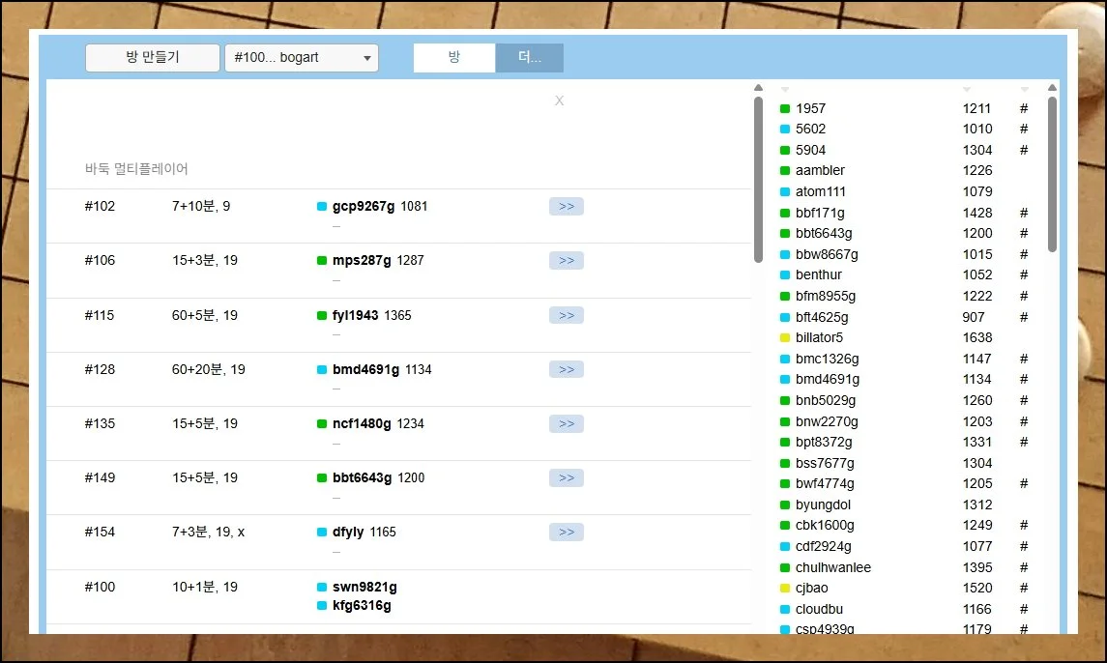Click the >> join button for room #128
Viewport: 1107px width, 663px height.
click(566, 370)
